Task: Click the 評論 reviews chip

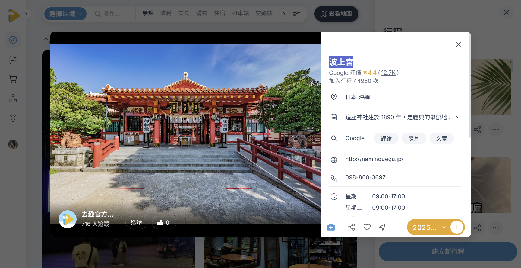Action: pos(386,138)
